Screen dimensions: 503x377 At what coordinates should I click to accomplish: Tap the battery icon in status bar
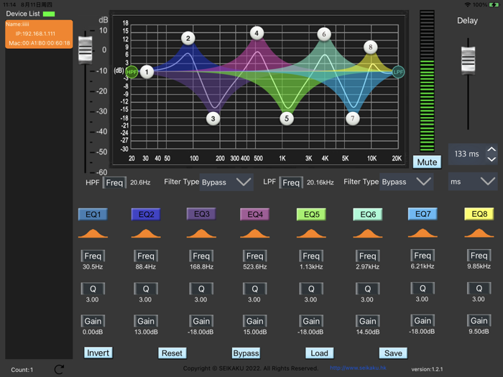[x=494, y=4]
